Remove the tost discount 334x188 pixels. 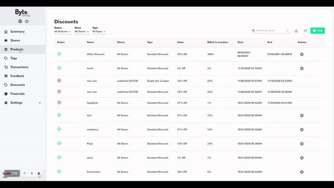302,116
